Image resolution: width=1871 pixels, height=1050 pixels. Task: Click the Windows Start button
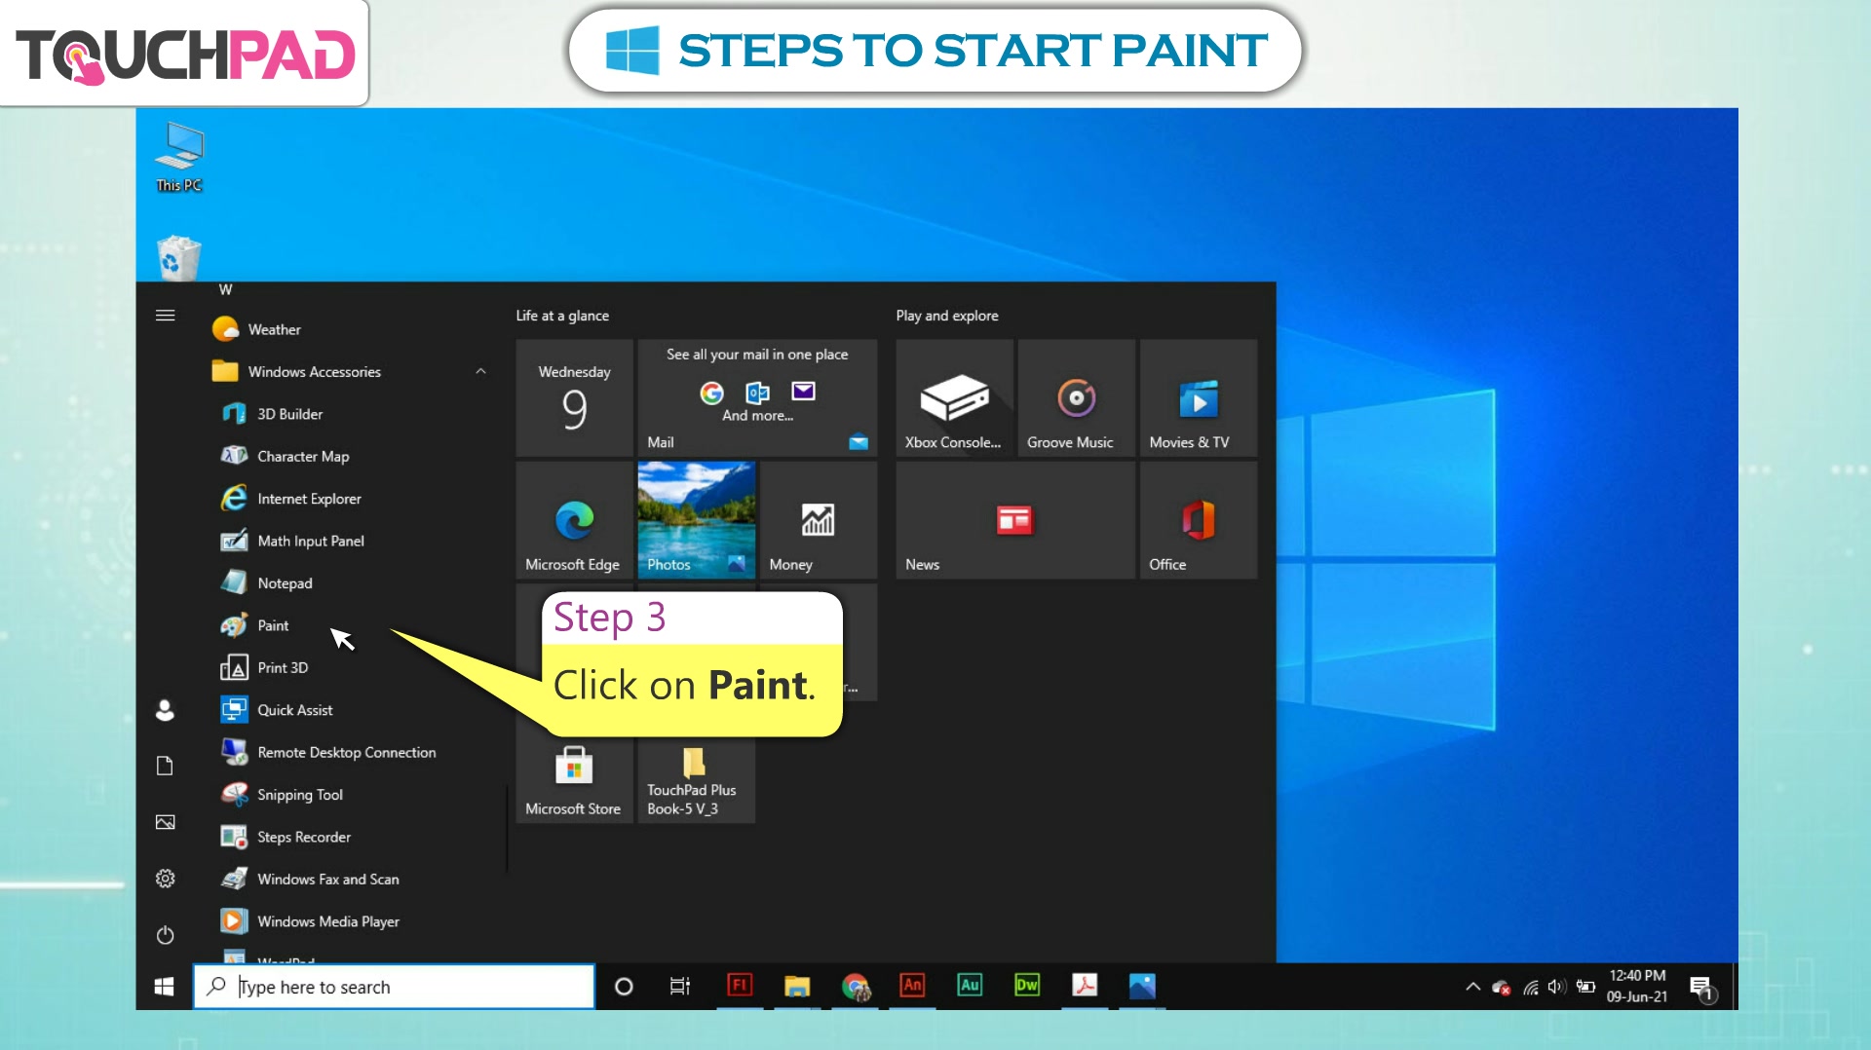[x=164, y=987]
